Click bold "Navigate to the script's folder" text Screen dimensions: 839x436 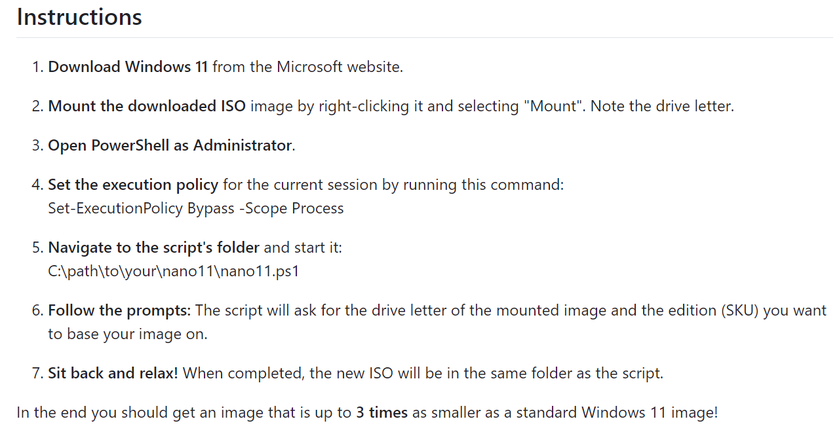pyautogui.click(x=154, y=248)
